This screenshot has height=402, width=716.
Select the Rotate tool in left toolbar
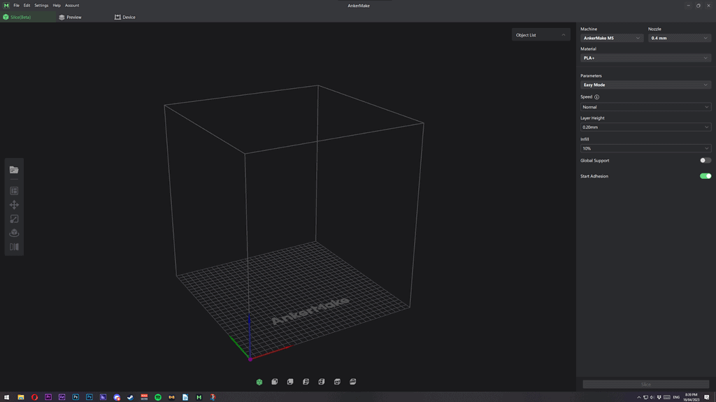(14, 233)
